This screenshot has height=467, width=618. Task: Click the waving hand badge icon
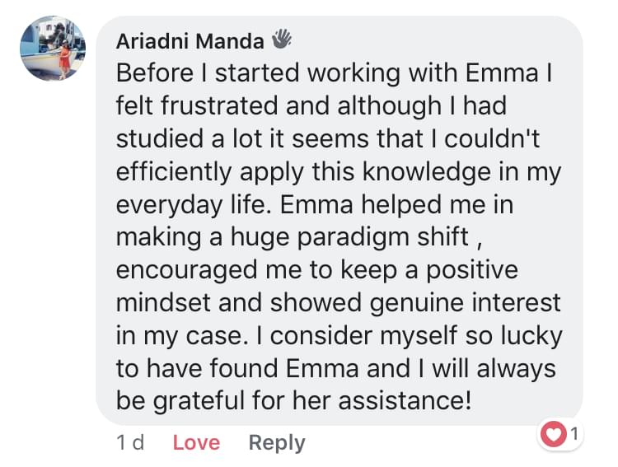pyautogui.click(x=282, y=39)
